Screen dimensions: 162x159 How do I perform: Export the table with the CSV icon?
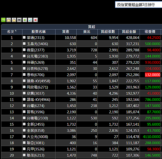(x=3, y=20)
